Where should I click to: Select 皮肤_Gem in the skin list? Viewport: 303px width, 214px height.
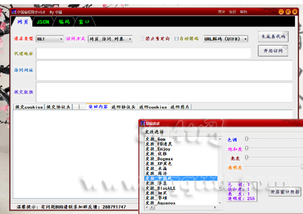click(181, 139)
